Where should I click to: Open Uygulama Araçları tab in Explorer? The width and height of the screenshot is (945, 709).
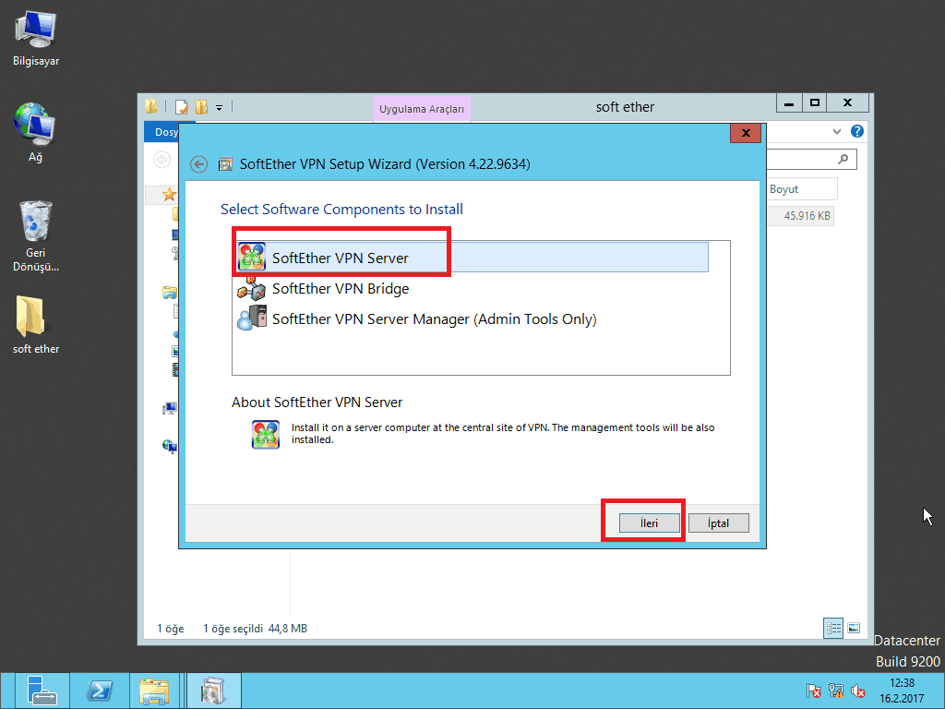coord(421,109)
